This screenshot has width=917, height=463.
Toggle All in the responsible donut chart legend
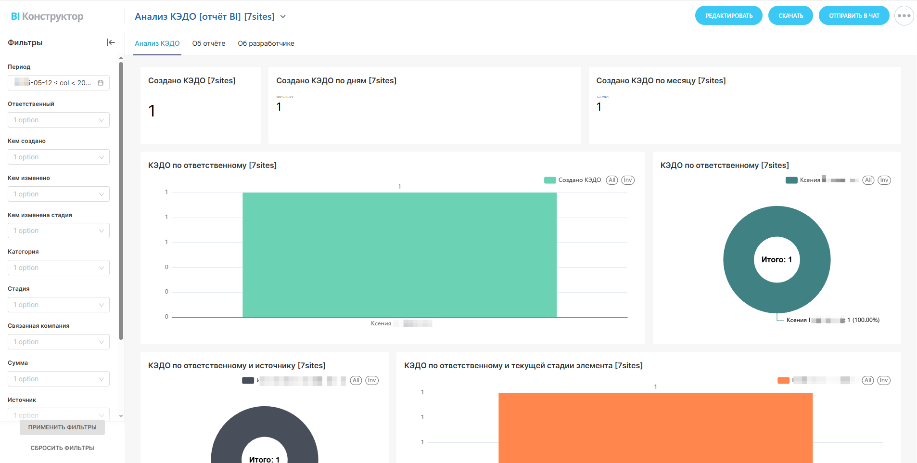tap(868, 180)
